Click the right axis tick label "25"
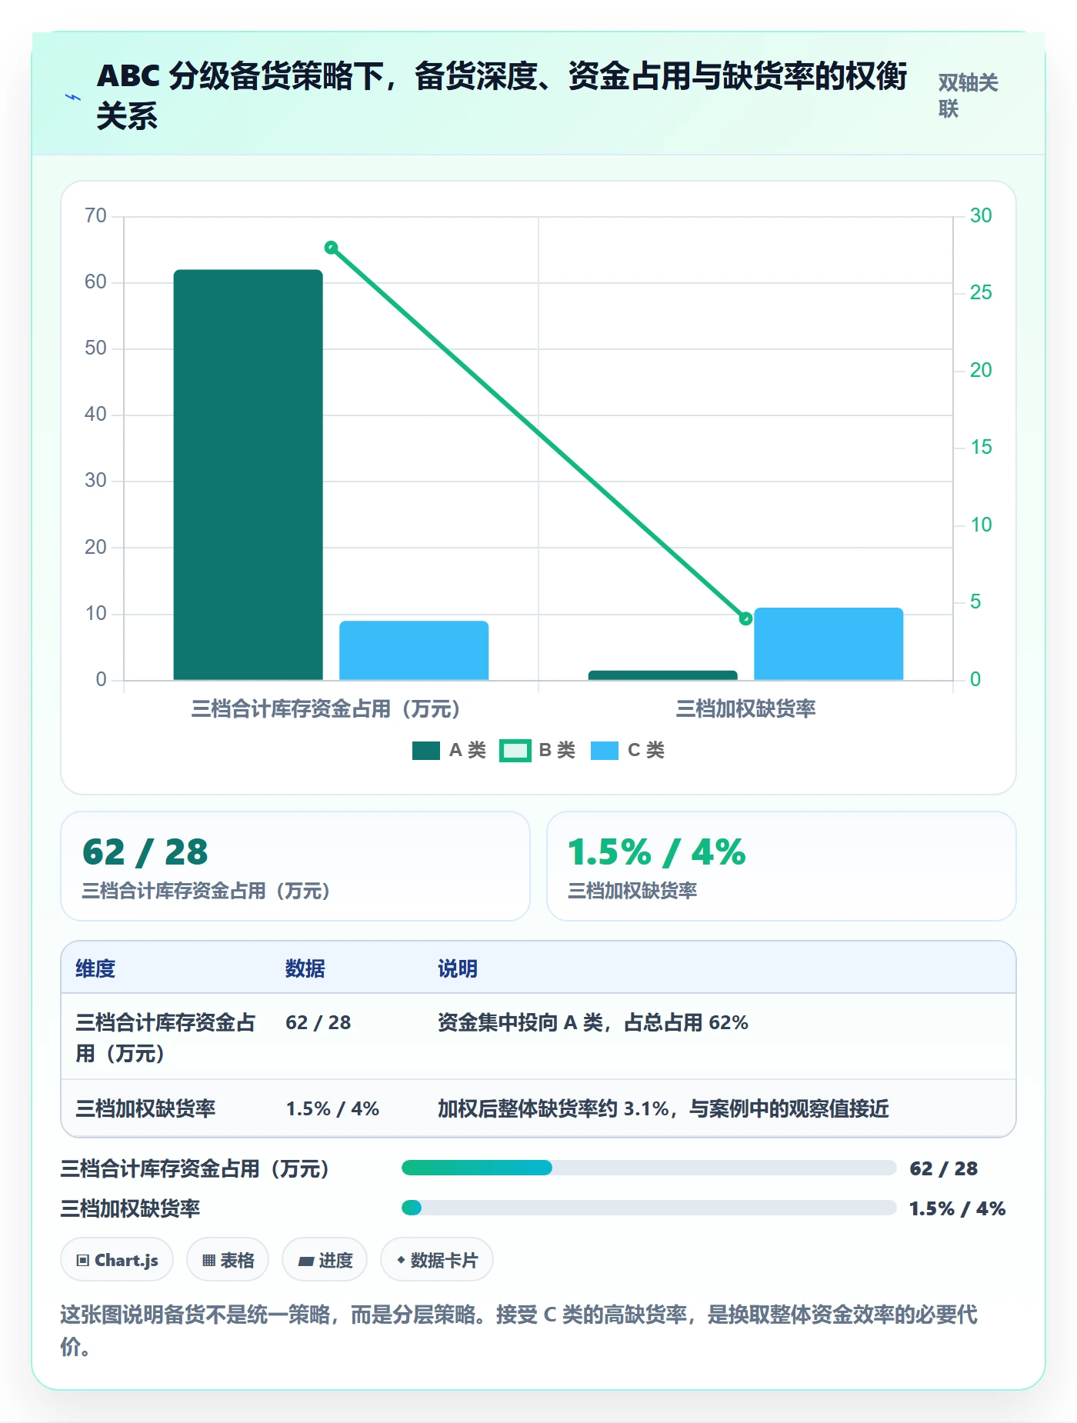Viewport: 1077px width, 1423px height. click(x=981, y=292)
